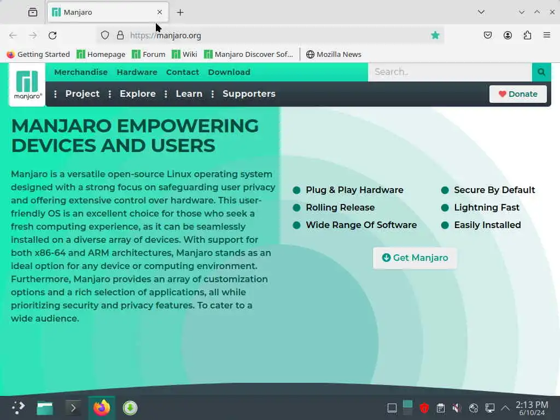This screenshot has height=420, width=560.
Task: Close the Manjaro tab
Action: [160, 12]
